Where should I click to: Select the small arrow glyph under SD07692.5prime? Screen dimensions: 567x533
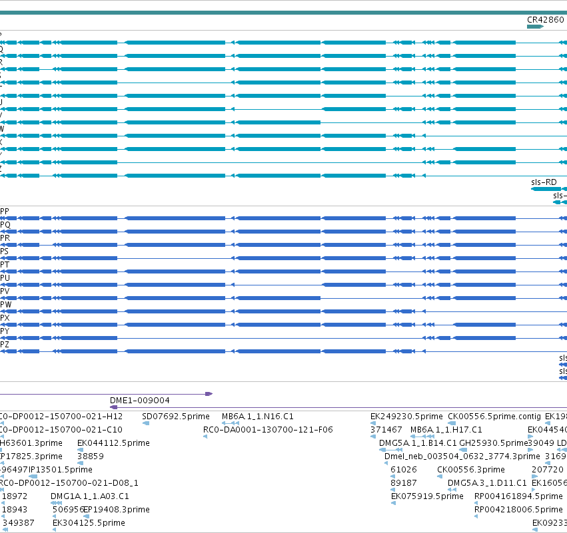point(146,423)
